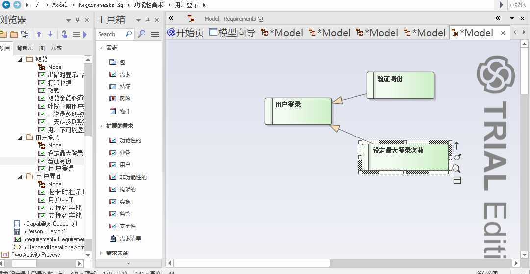
Task: Select the 业务 requirement tool
Action: 120,153
